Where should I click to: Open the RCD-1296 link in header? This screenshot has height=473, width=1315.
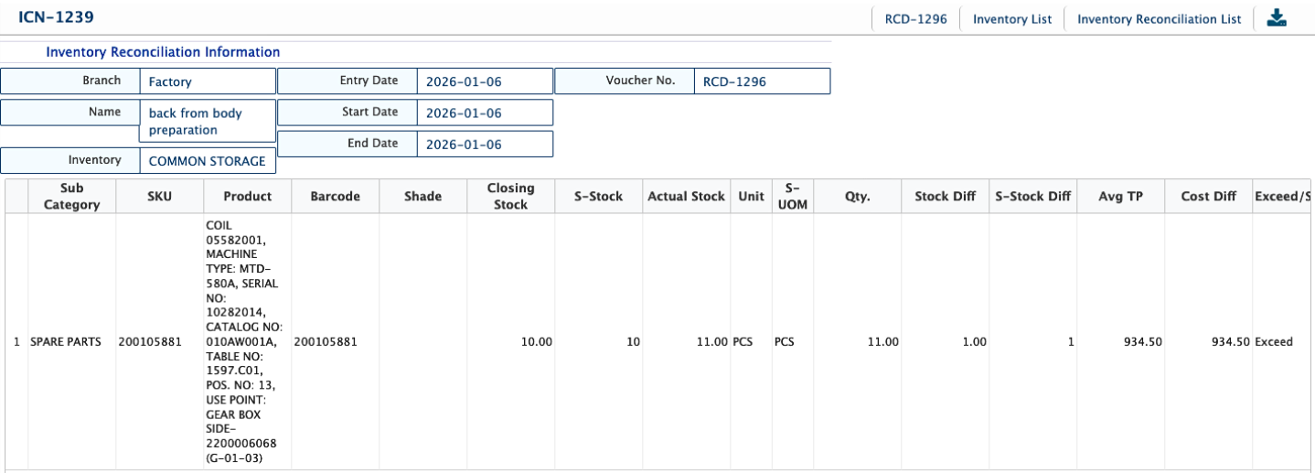(x=915, y=19)
